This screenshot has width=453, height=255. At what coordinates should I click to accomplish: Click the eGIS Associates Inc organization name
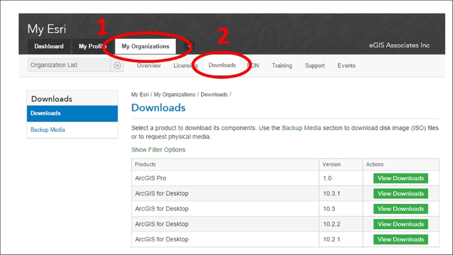point(399,45)
